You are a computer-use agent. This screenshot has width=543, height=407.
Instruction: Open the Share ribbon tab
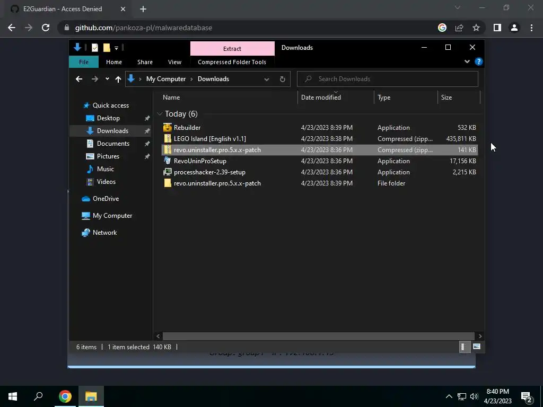[145, 62]
